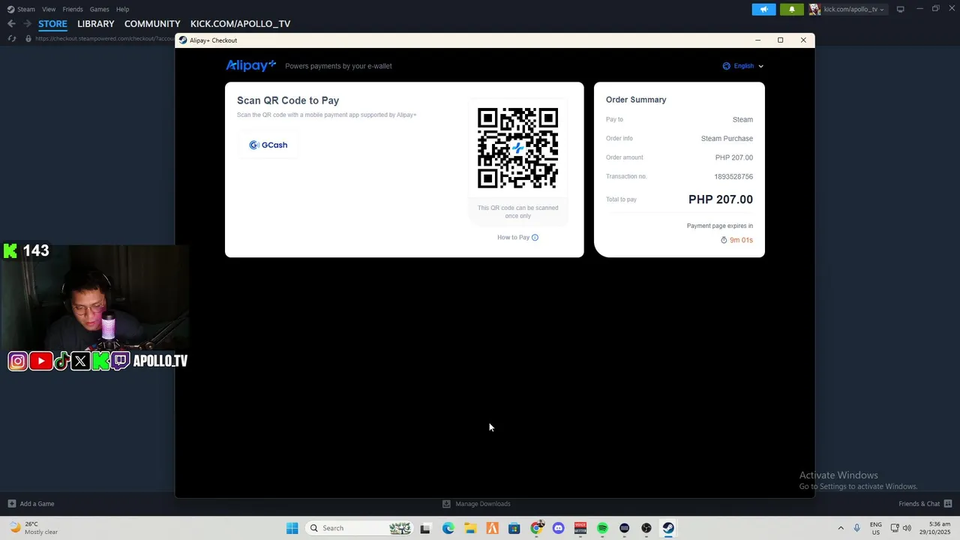960x540 pixels.
Task: Open the Friends menu
Action: click(73, 9)
